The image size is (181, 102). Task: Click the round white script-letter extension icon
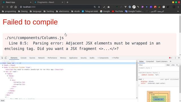134,7
